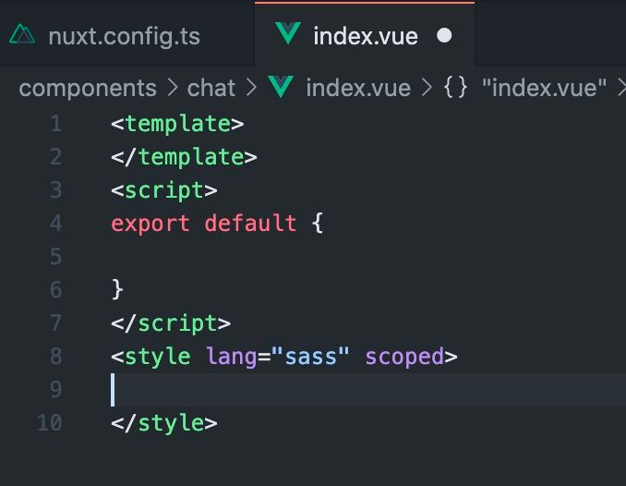
Task: Click the 'scoped' attribute on line 8
Action: [x=404, y=357]
